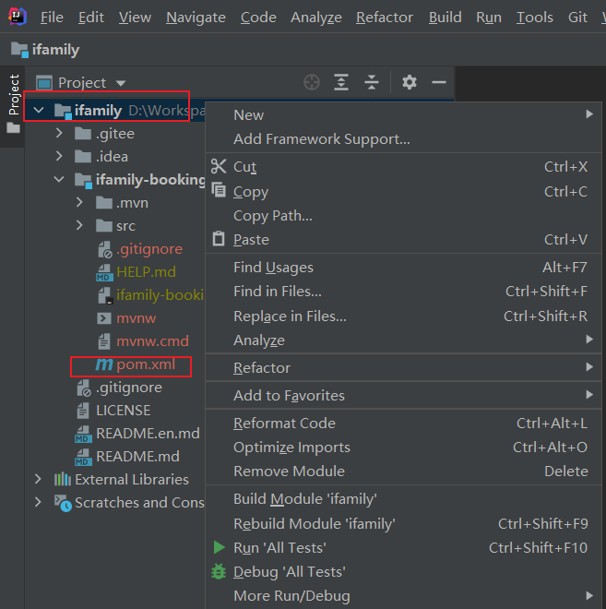
Task: Expand the .mvn folder
Action: click(79, 202)
